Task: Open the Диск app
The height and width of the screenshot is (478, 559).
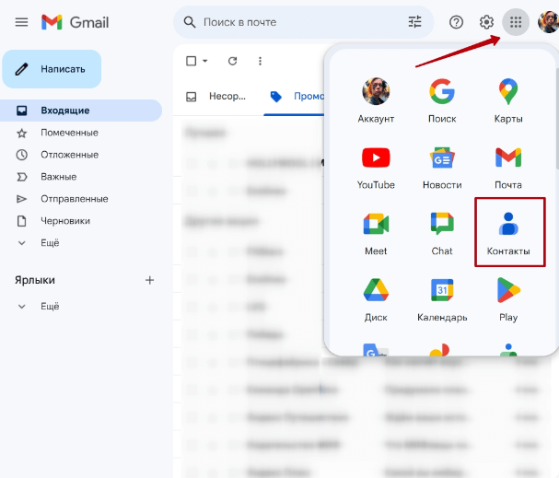Action: pos(376,299)
